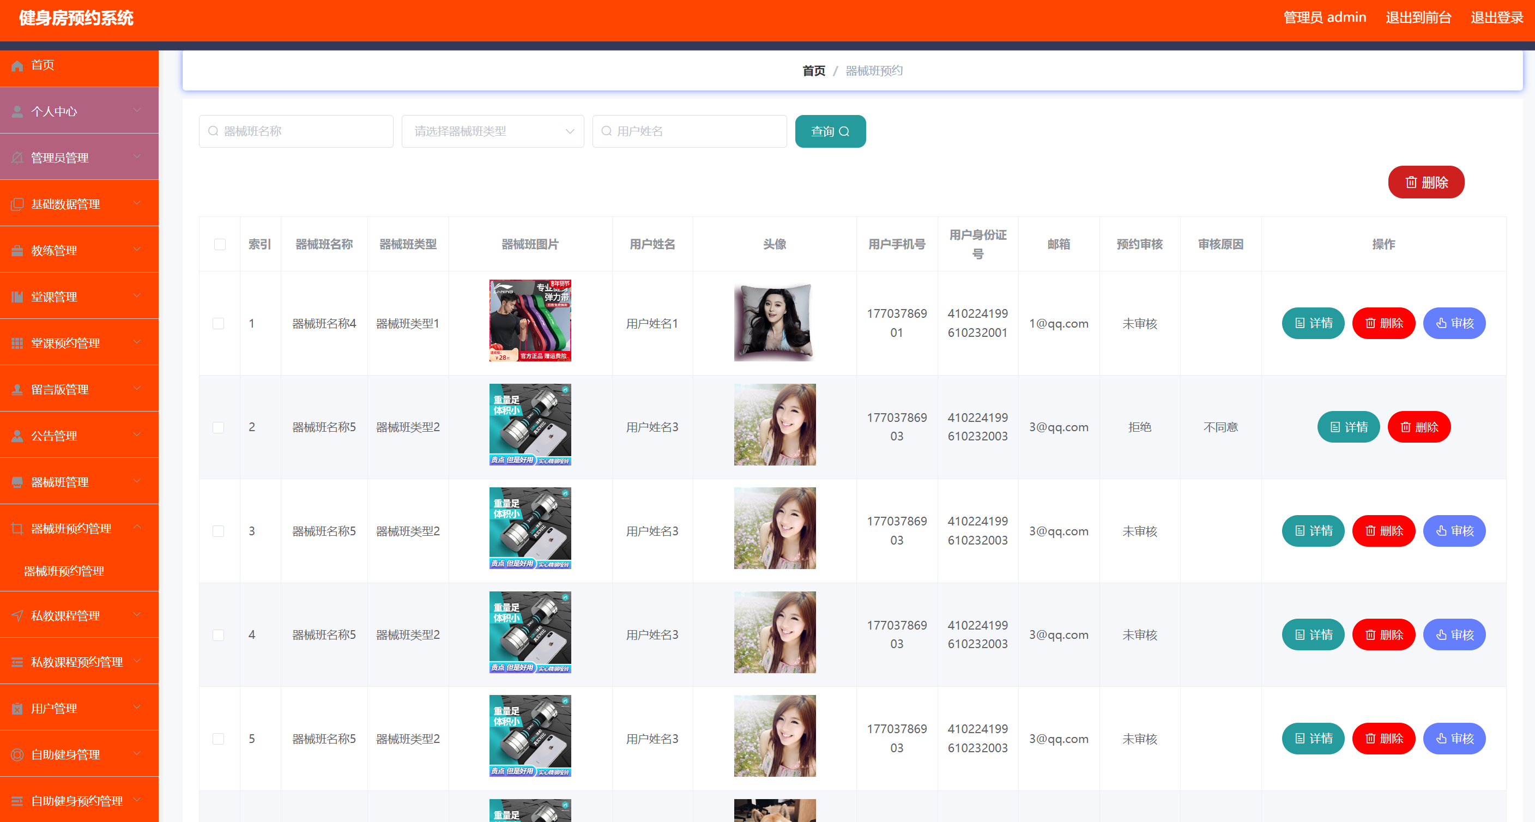1535x822 pixels.
Task: Toggle the select-all checkbox in the table header
Action: click(x=220, y=244)
